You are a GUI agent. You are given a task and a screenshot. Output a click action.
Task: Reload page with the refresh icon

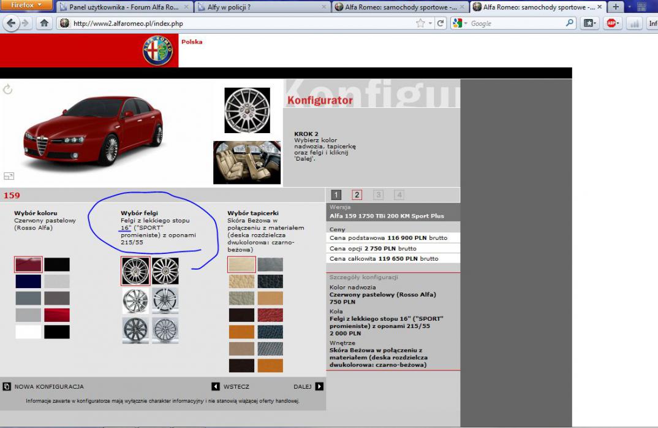pyautogui.click(x=441, y=23)
